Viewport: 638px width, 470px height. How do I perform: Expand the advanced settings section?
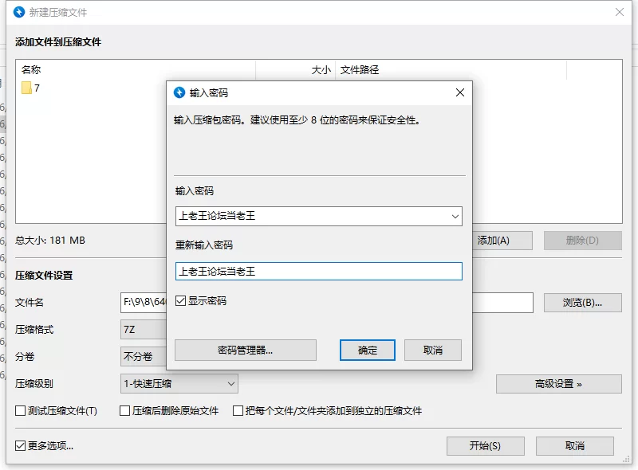(558, 383)
